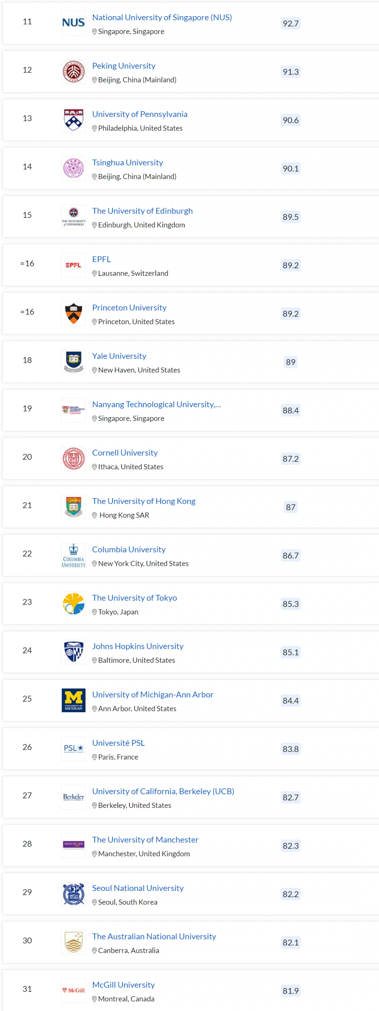
Task: Click the Peking University crest logo
Action: point(73,72)
